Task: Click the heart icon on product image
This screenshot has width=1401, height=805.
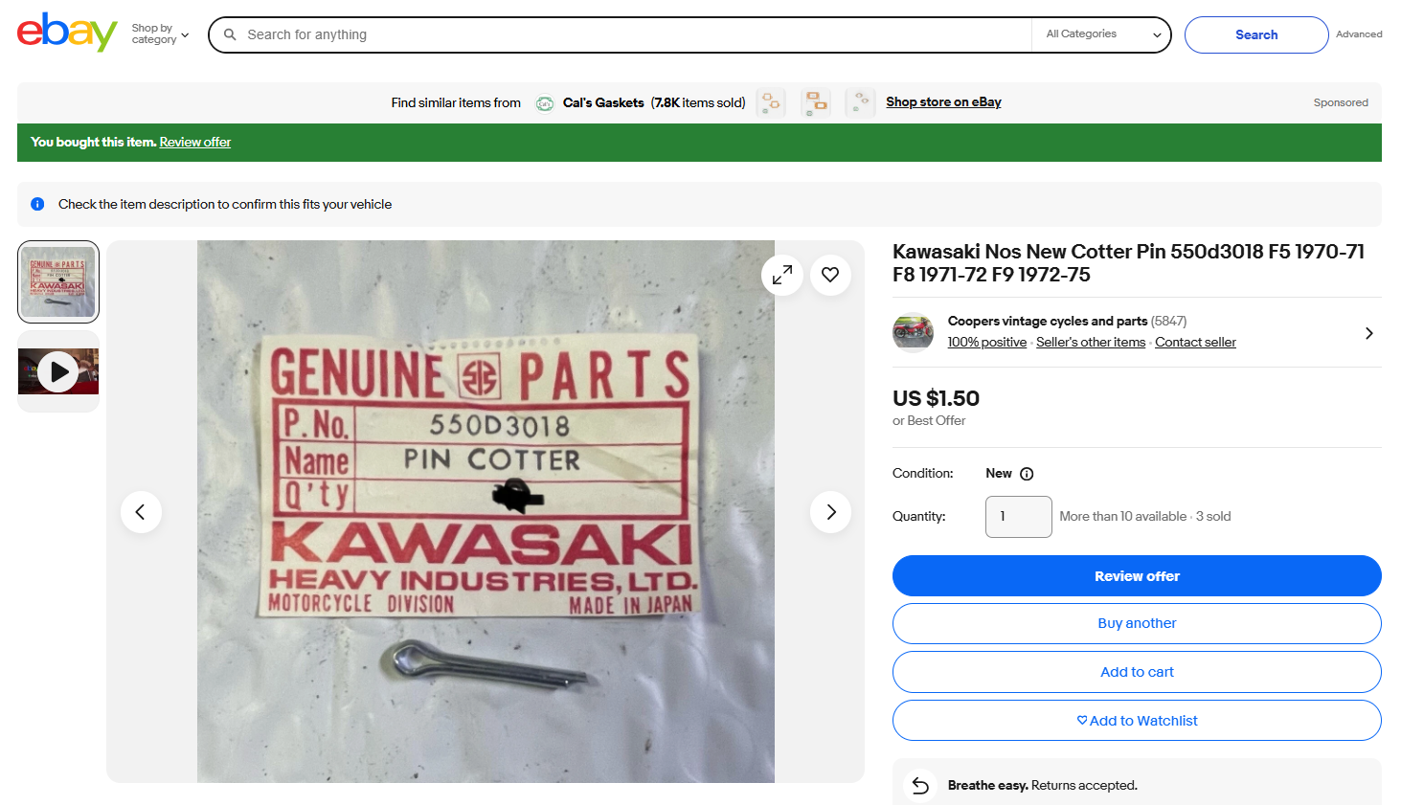Action: click(x=830, y=275)
